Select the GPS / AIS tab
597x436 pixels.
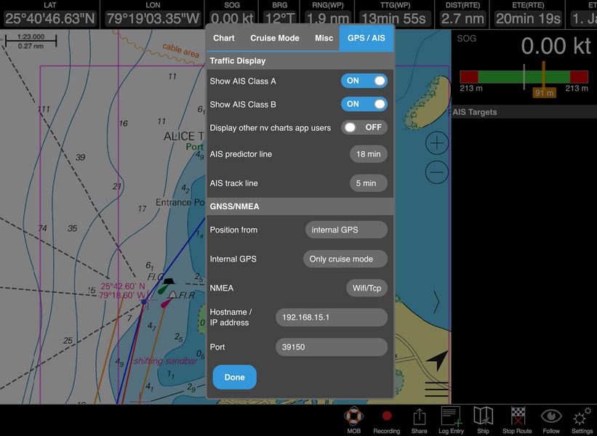tap(366, 38)
